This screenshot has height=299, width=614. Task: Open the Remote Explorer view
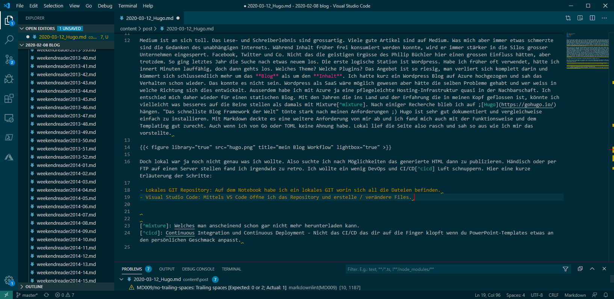[9, 118]
